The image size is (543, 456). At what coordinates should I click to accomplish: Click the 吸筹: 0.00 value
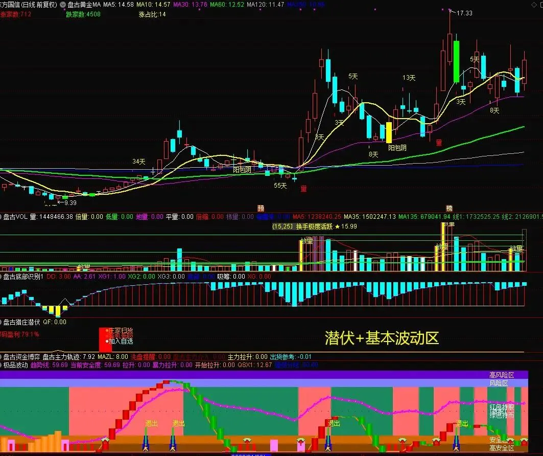[x=231, y=277]
